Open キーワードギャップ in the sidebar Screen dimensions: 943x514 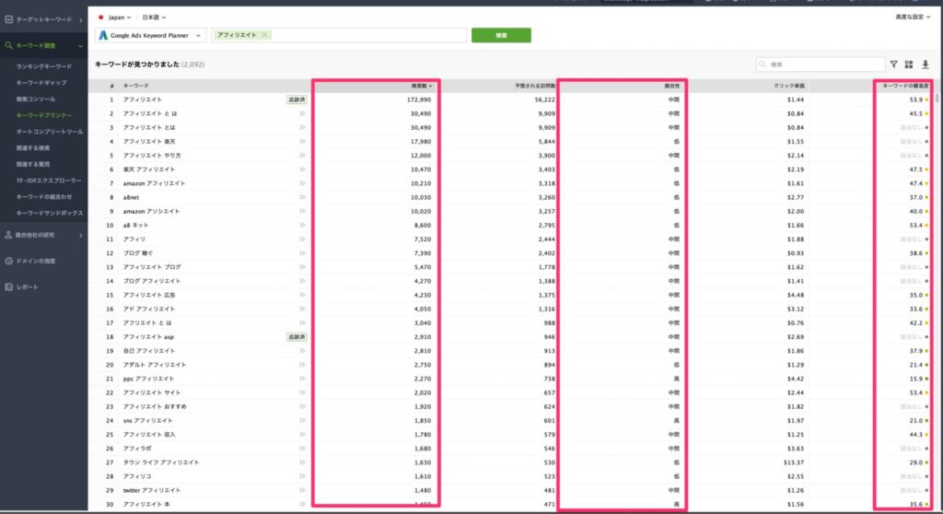pos(41,83)
